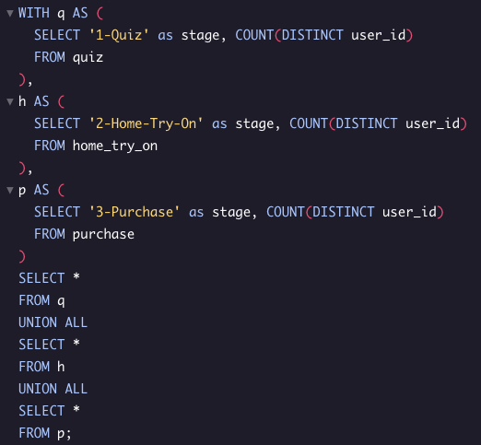Viewport: 481px width, 445px height.
Task: Place cursor on purchase table name
Action: pyautogui.click(x=103, y=235)
